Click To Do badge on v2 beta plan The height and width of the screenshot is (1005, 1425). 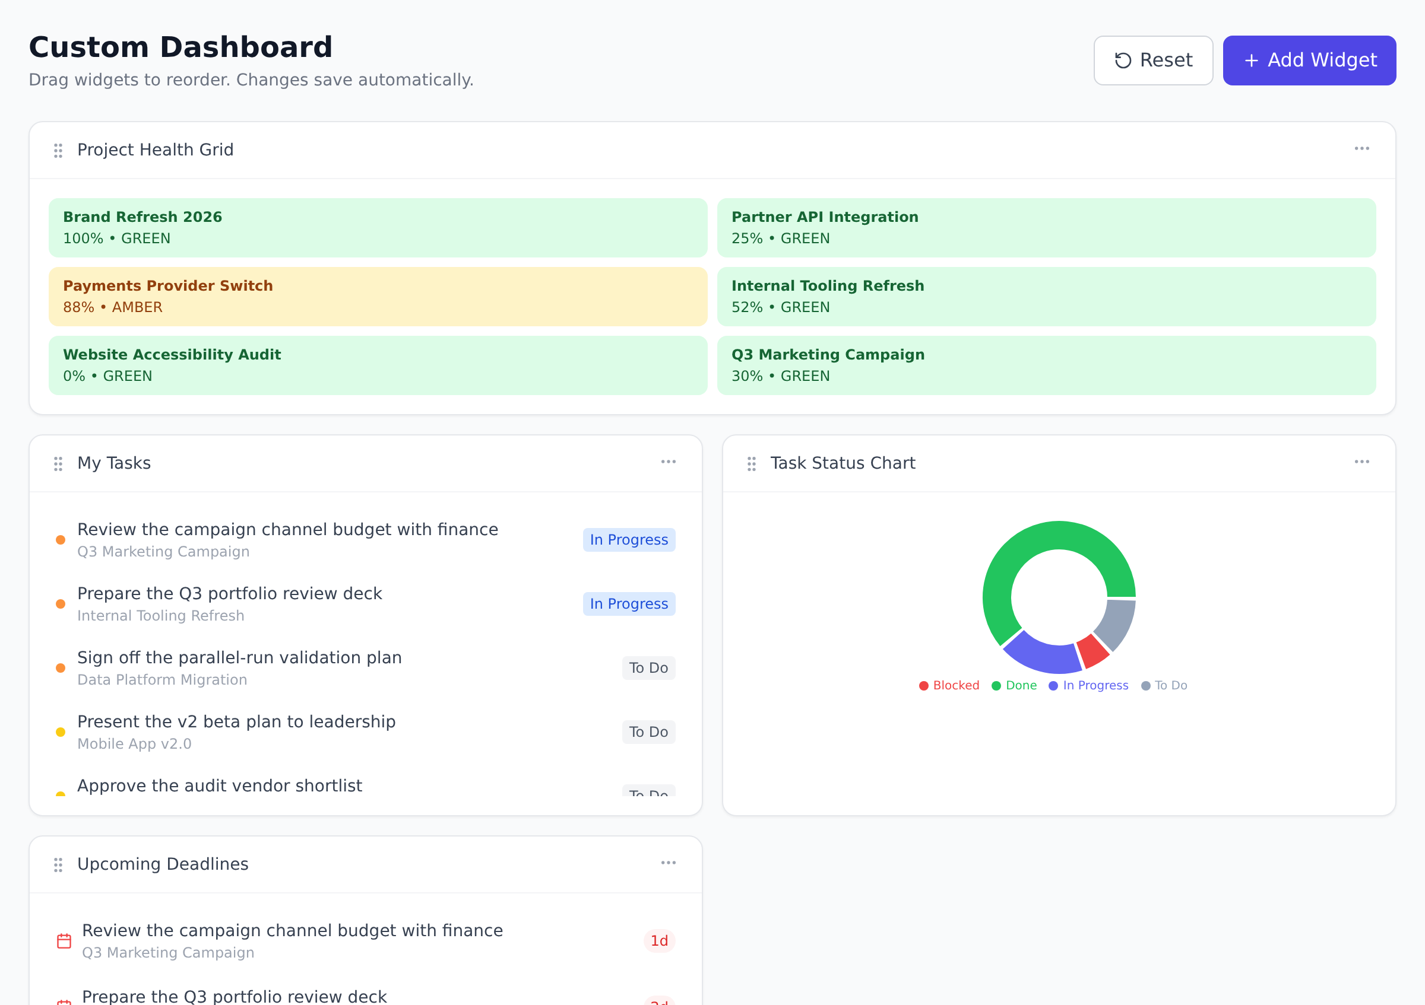pos(648,732)
